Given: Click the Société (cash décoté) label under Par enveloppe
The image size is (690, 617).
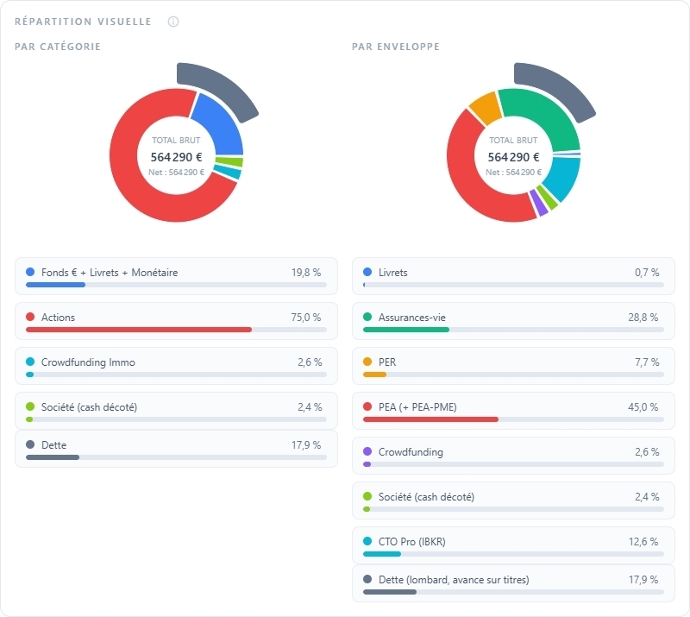Looking at the screenshot, I should (426, 497).
